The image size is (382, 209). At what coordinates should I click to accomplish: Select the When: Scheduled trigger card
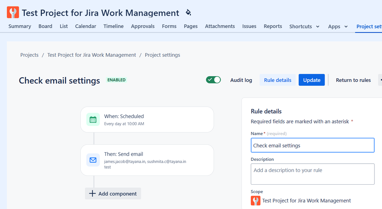(x=147, y=120)
